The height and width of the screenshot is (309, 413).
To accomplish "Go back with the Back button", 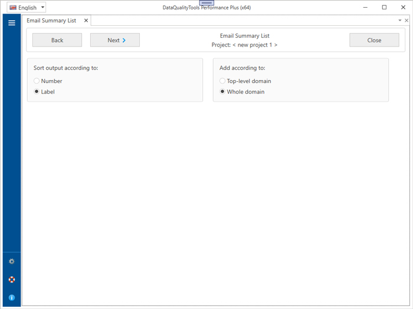I will pyautogui.click(x=57, y=40).
